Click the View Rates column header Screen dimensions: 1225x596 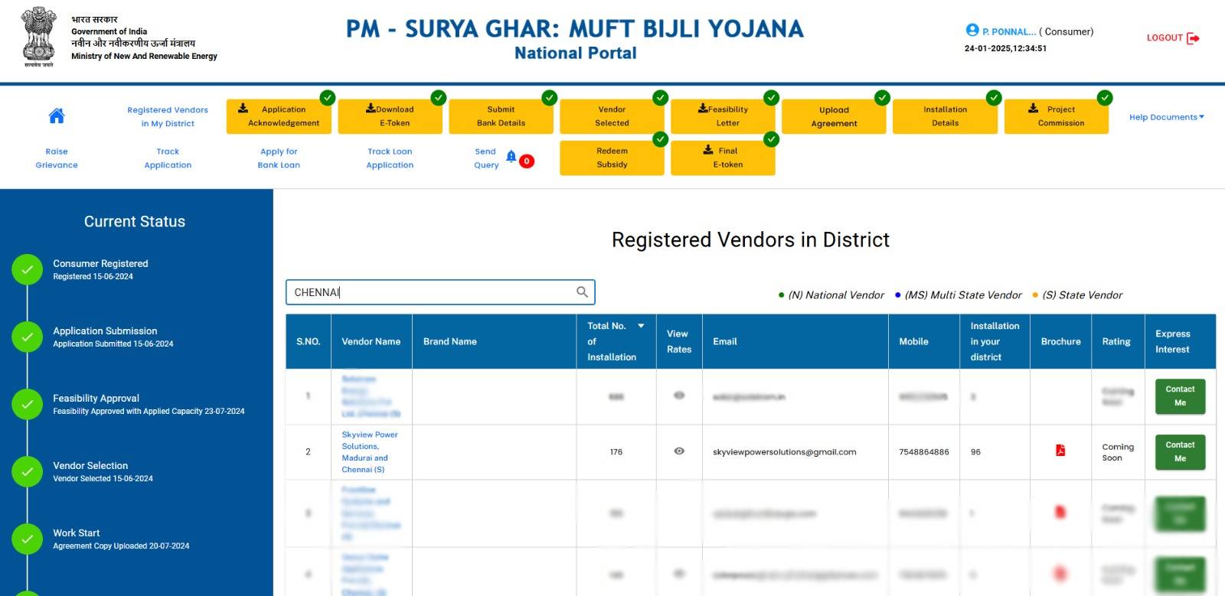pyautogui.click(x=679, y=341)
